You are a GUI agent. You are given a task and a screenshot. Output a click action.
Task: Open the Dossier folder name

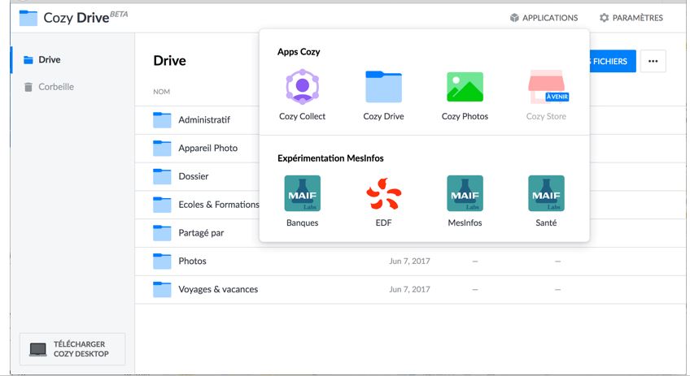[193, 176]
